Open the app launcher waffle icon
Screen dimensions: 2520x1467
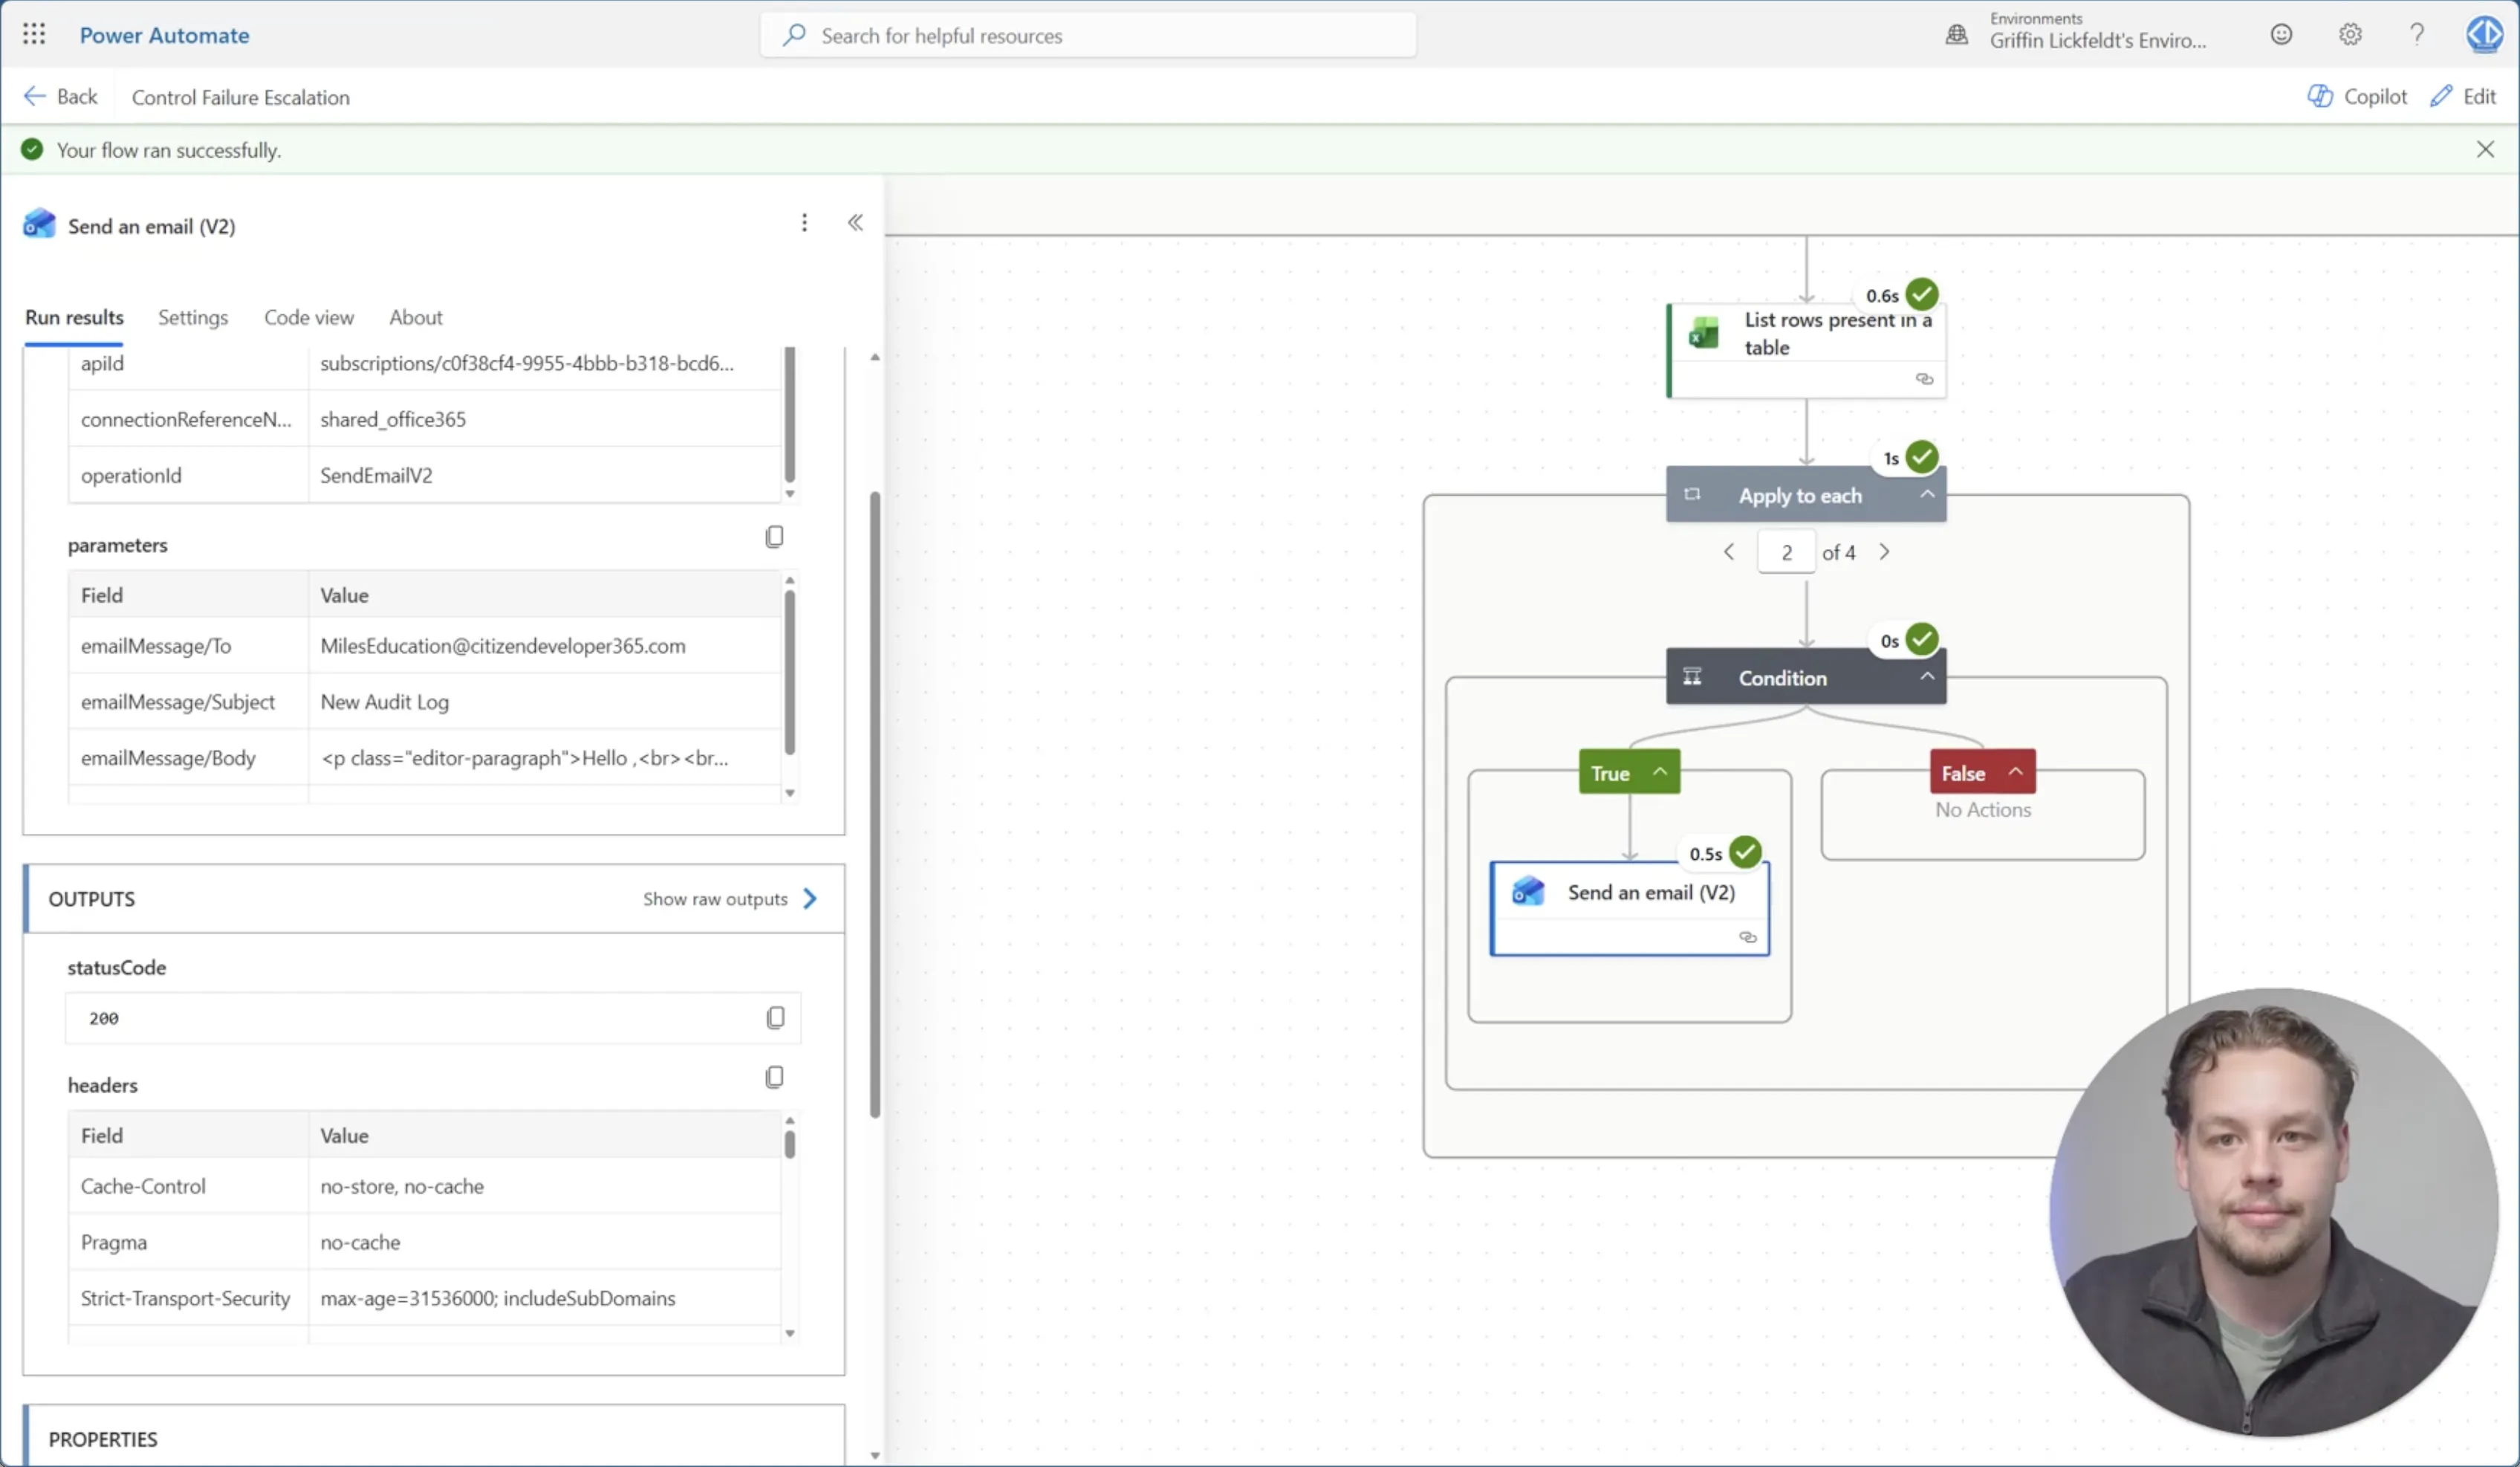(34, 34)
